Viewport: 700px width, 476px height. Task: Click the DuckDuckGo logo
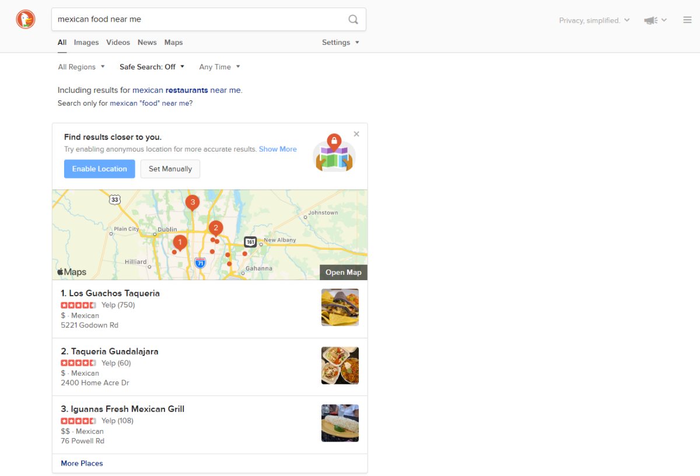pos(26,19)
